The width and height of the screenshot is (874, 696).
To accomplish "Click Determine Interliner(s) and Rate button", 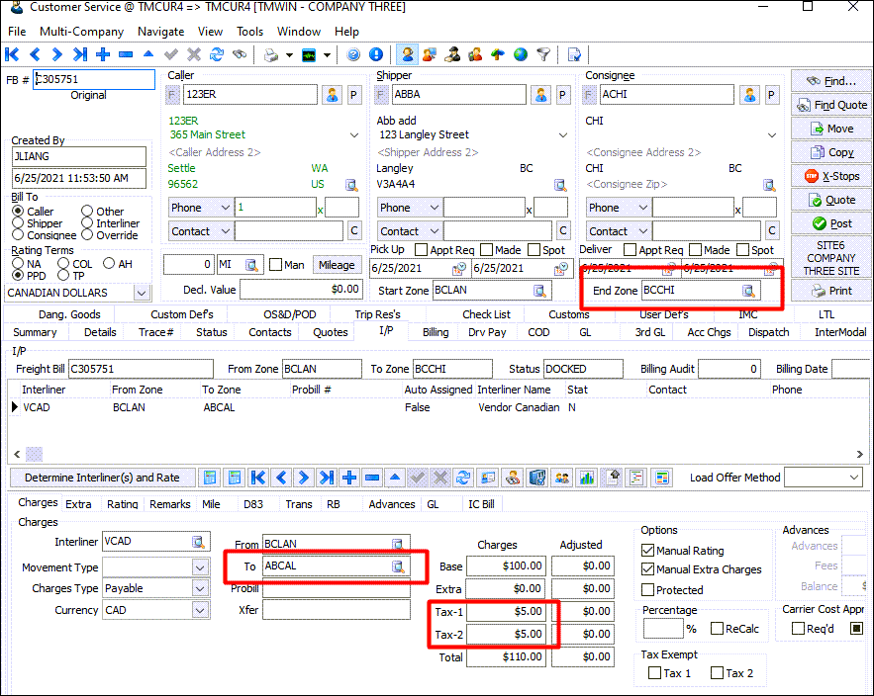I will click(x=102, y=478).
